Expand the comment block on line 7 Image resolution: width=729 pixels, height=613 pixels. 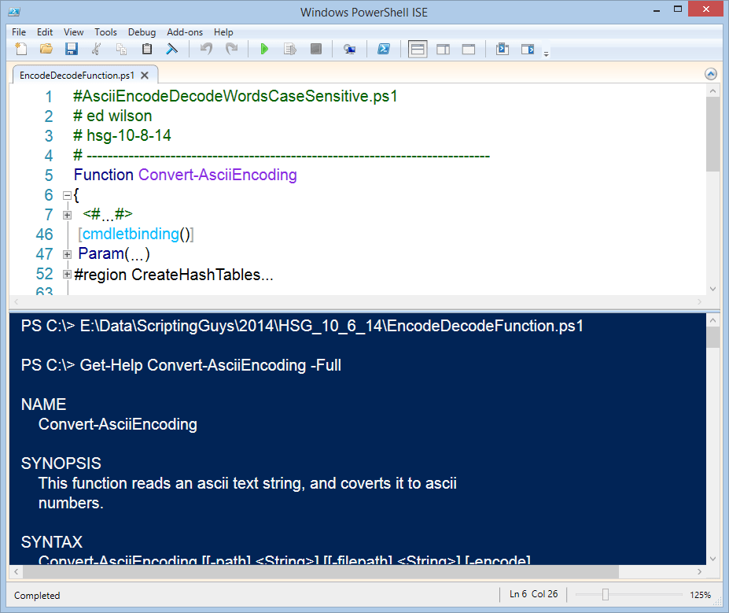click(67, 215)
